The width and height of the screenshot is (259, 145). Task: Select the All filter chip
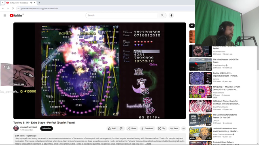tap(192, 25)
